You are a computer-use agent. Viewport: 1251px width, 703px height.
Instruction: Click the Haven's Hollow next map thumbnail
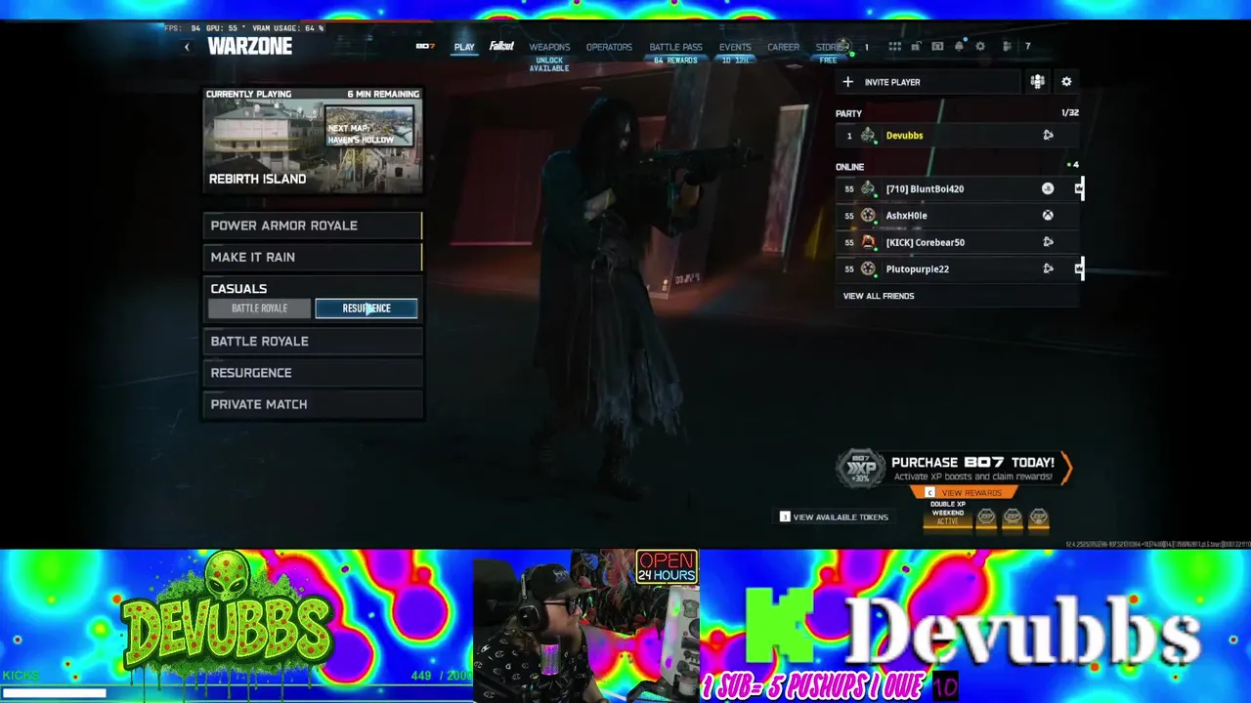[x=369, y=127]
